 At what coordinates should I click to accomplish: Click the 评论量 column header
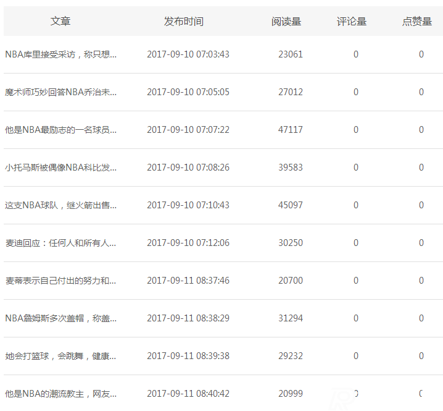(x=352, y=21)
